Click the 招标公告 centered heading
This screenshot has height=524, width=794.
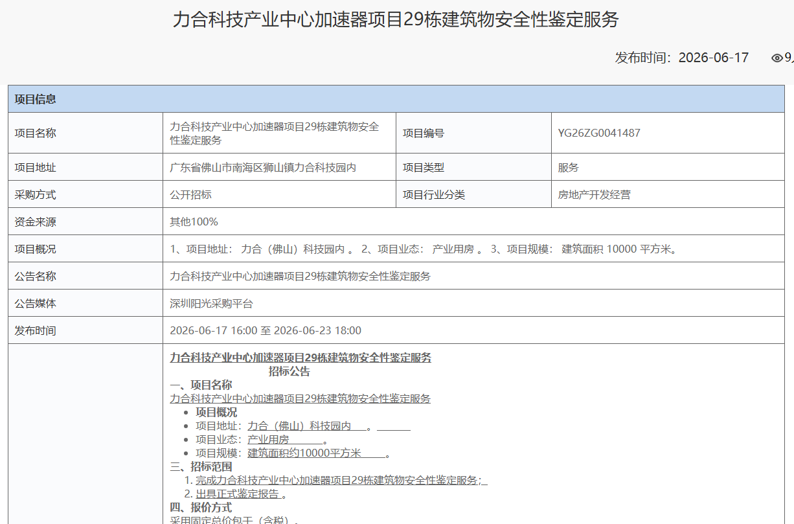(289, 372)
